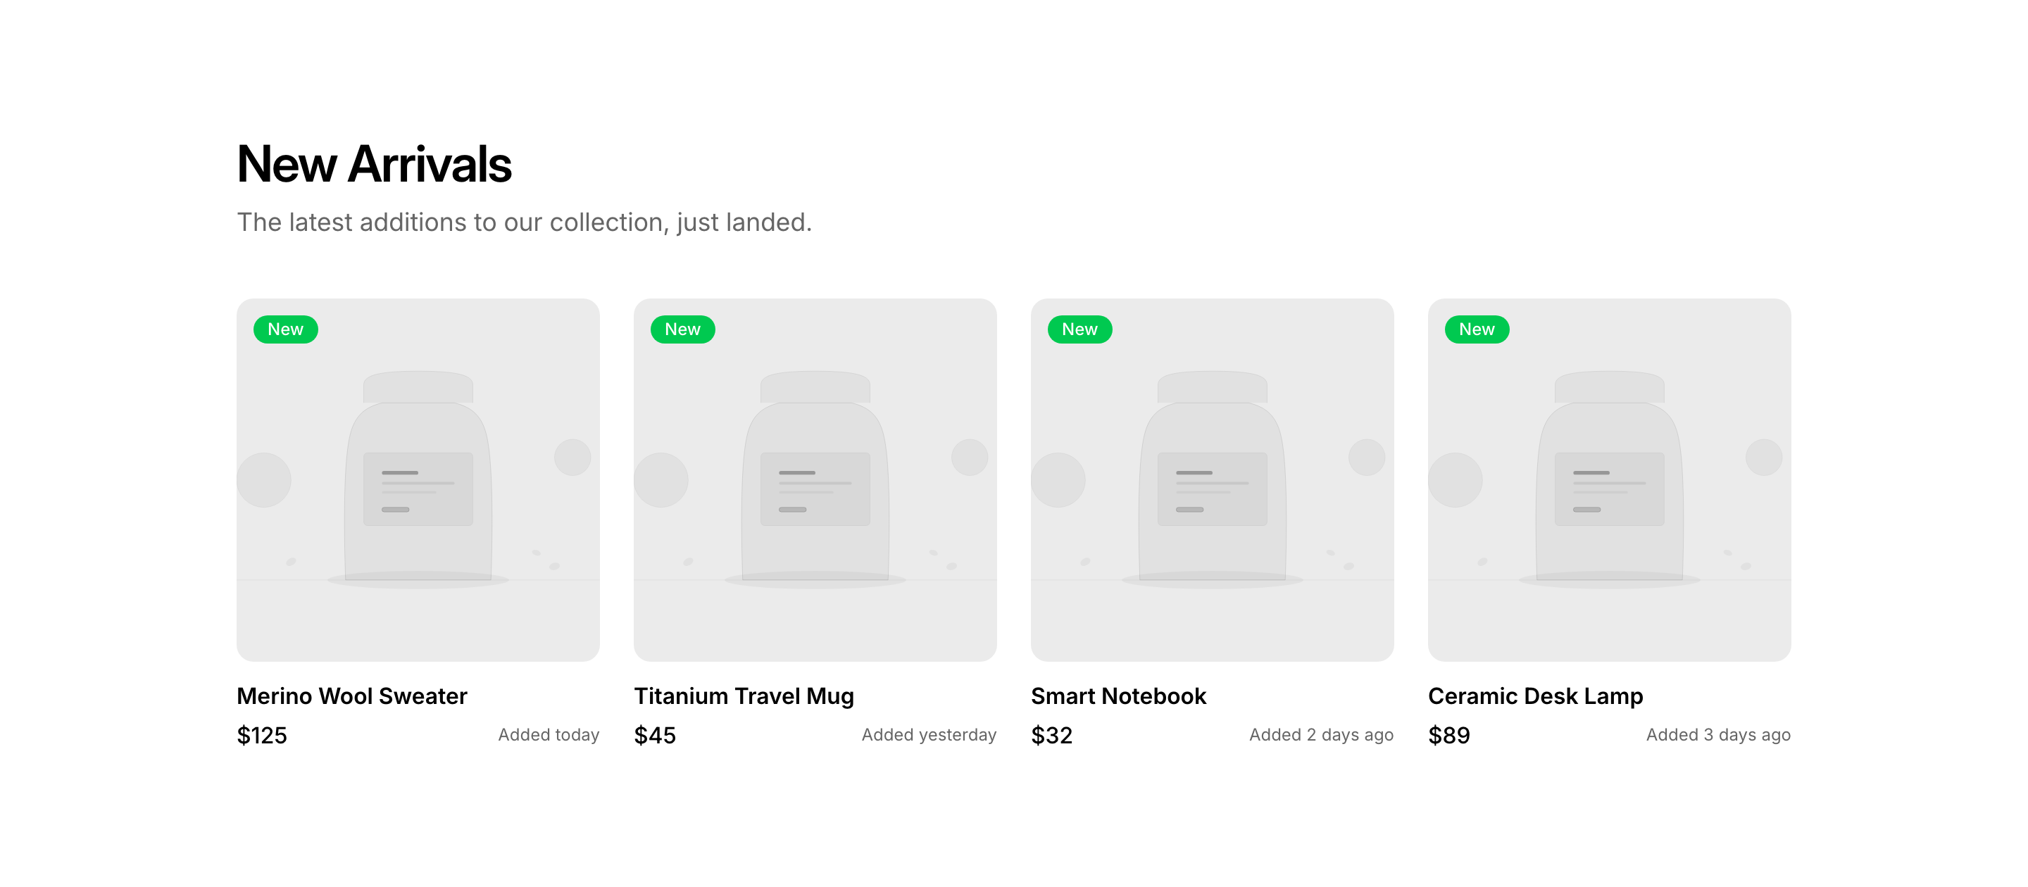This screenshot has width=2028, height=887.
Task: Open the Merino Wool Sweater product image
Action: [418, 480]
